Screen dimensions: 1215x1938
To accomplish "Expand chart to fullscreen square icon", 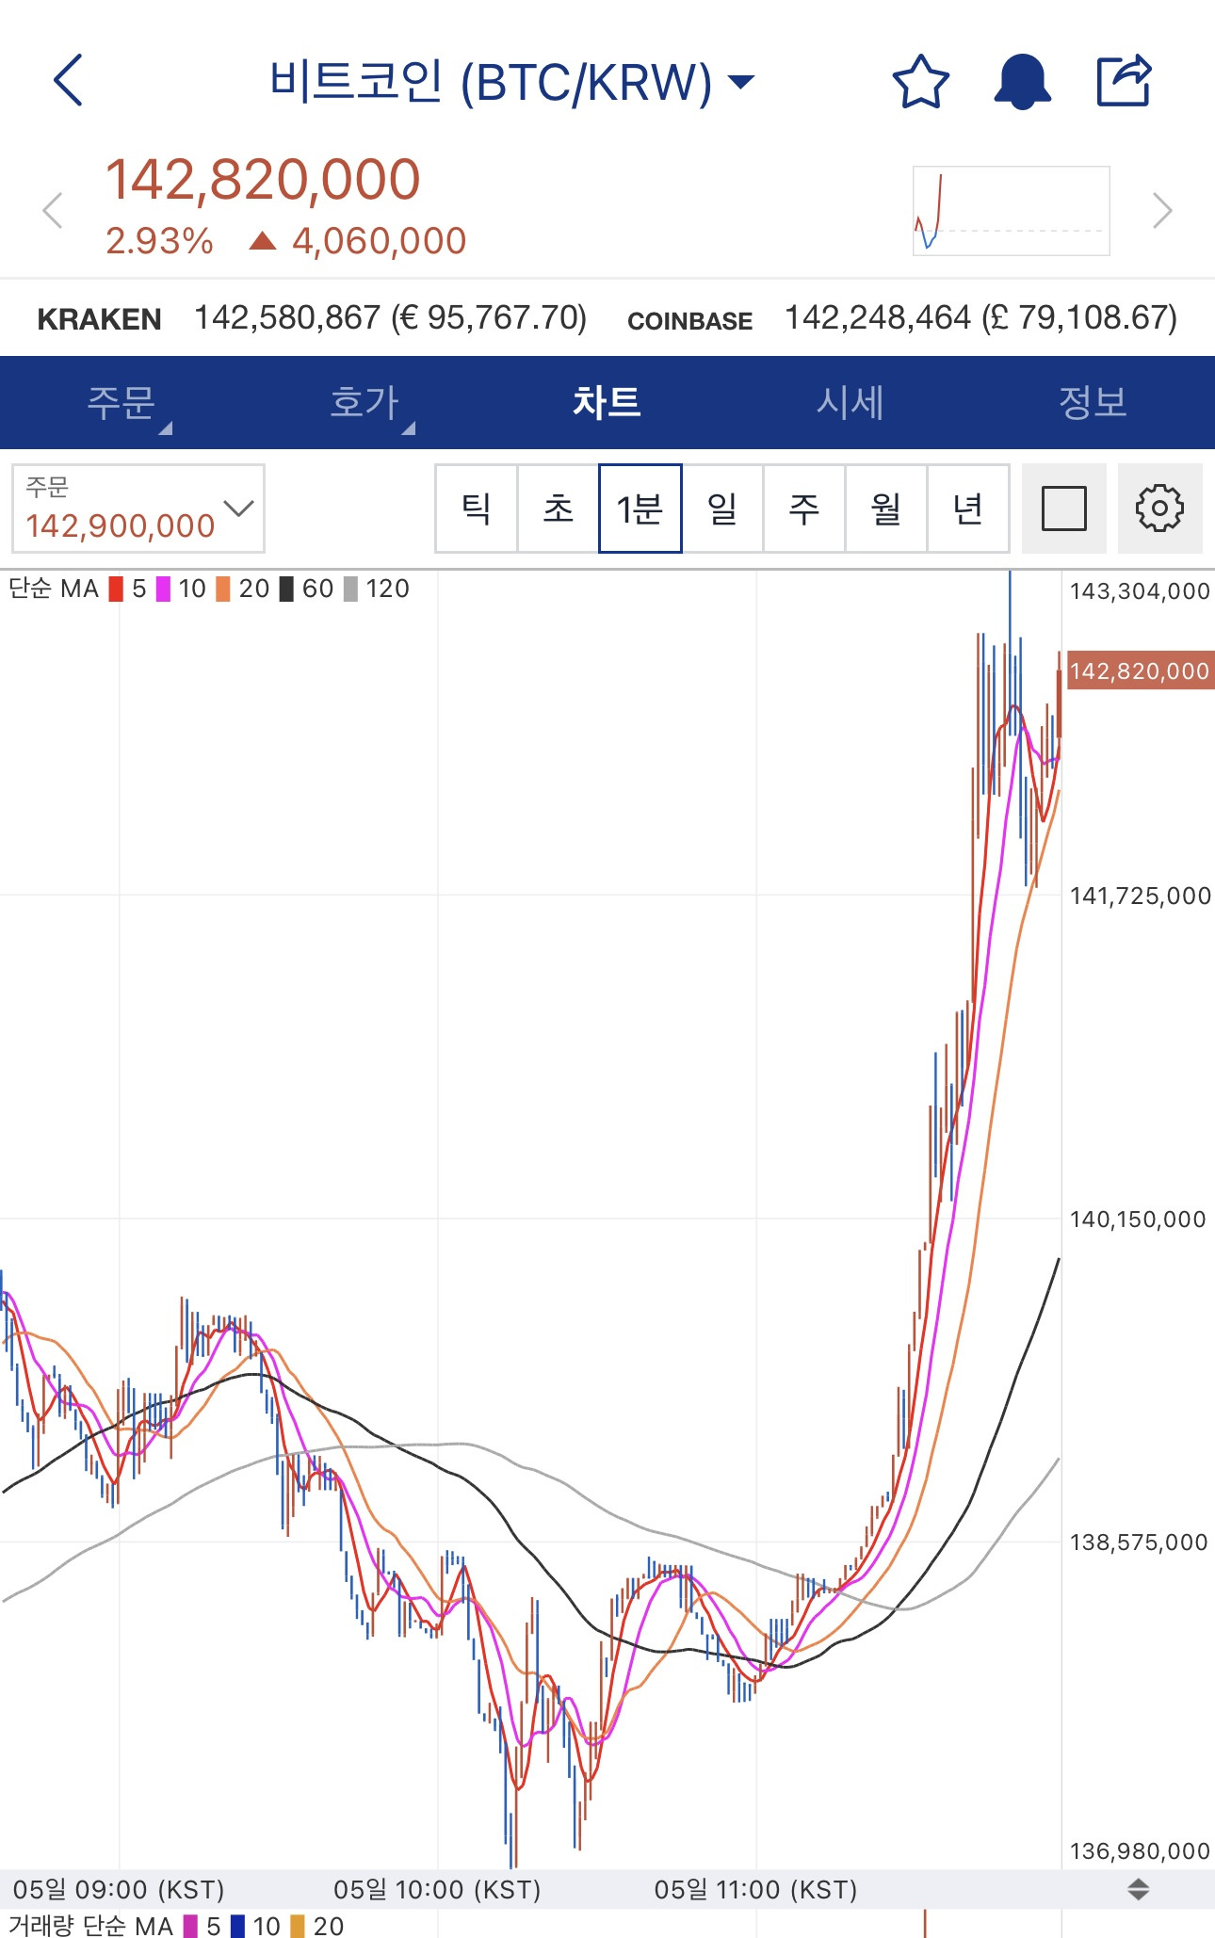I will pyautogui.click(x=1064, y=509).
